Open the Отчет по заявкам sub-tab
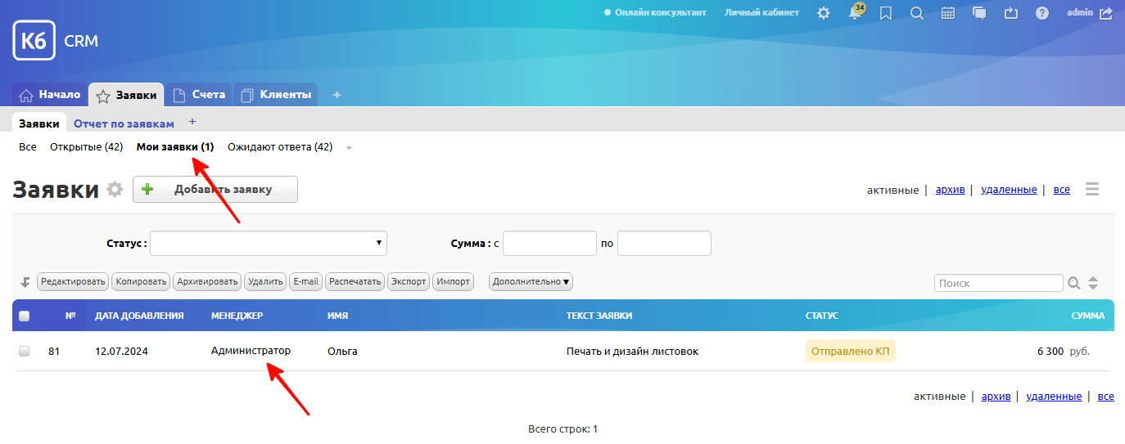This screenshot has width=1125, height=444. coord(124,123)
